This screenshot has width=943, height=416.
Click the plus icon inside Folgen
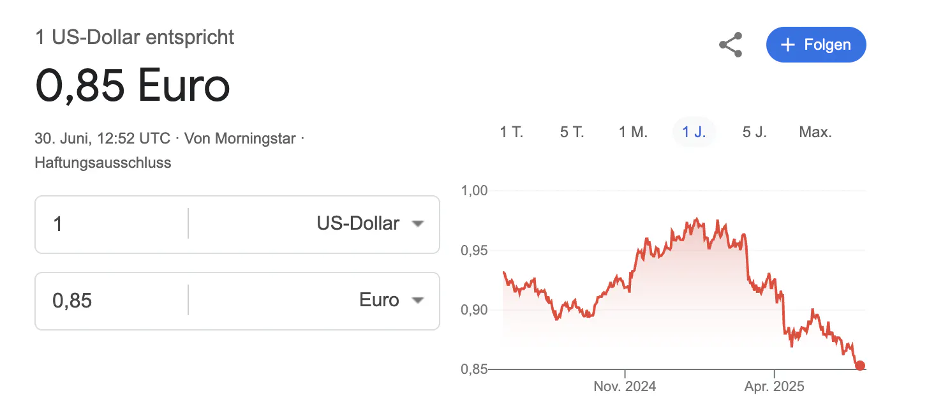788,45
